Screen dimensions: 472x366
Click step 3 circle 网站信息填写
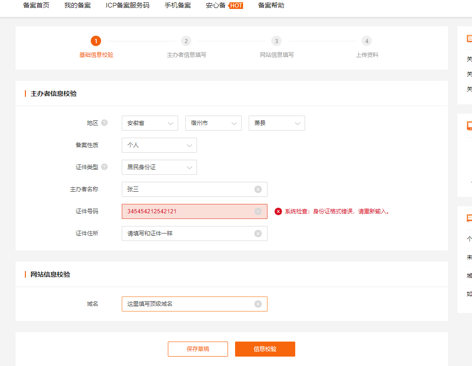pos(276,41)
